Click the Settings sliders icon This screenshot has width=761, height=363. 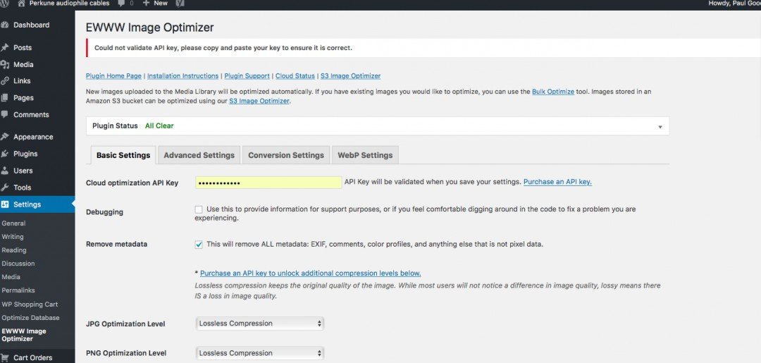point(5,204)
